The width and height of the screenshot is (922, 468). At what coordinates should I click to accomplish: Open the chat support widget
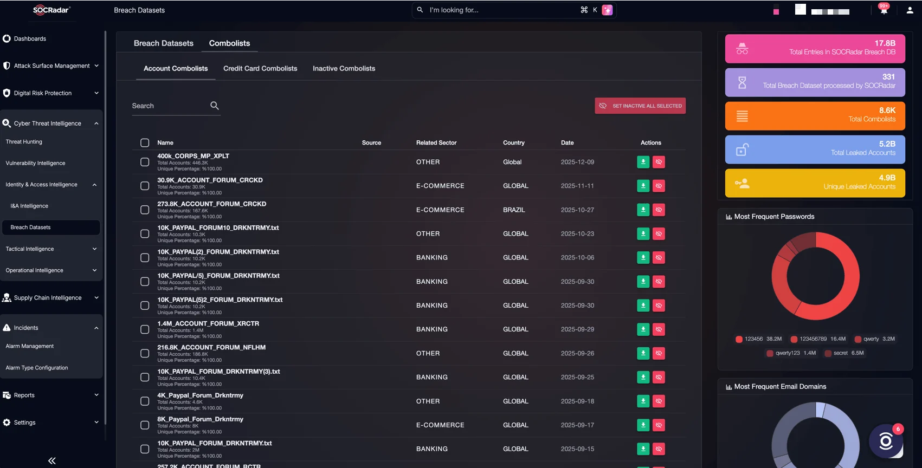coord(886,441)
